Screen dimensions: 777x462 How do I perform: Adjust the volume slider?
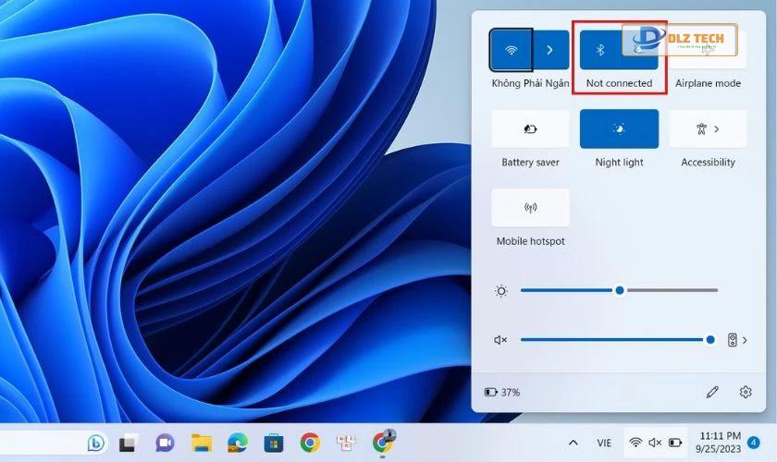(x=618, y=340)
